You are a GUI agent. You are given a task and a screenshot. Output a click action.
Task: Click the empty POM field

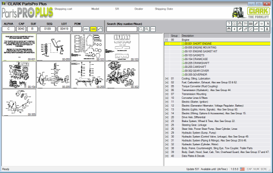77,29
